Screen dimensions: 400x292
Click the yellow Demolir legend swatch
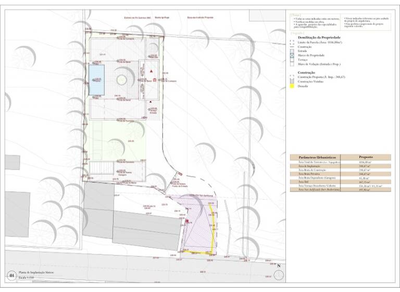[x=292, y=86]
